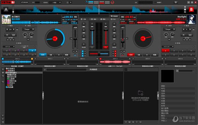Open the settings gear in top bar
198x125 pixels.
click(176, 2)
